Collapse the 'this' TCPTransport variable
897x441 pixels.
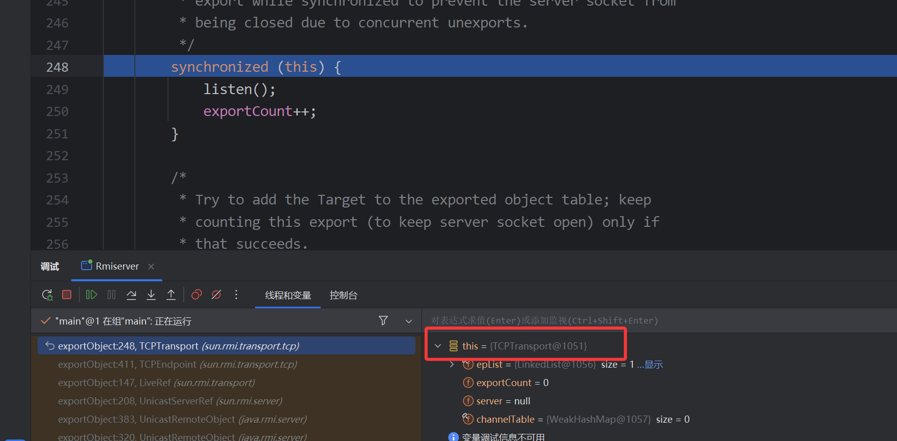(438, 346)
